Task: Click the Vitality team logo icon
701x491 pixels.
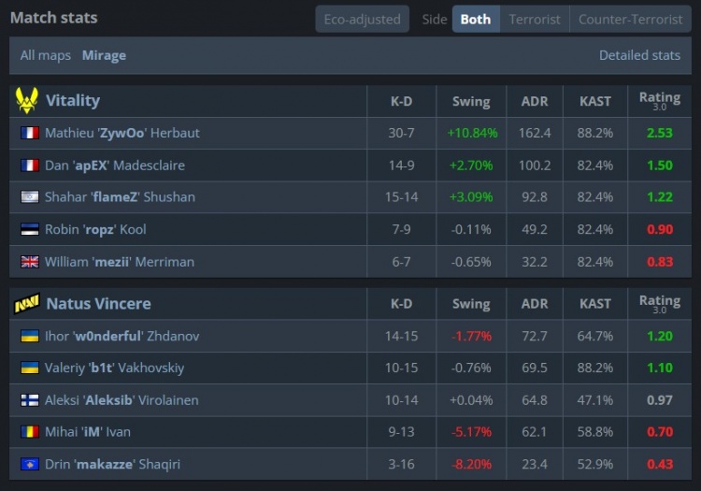Action: [27, 100]
